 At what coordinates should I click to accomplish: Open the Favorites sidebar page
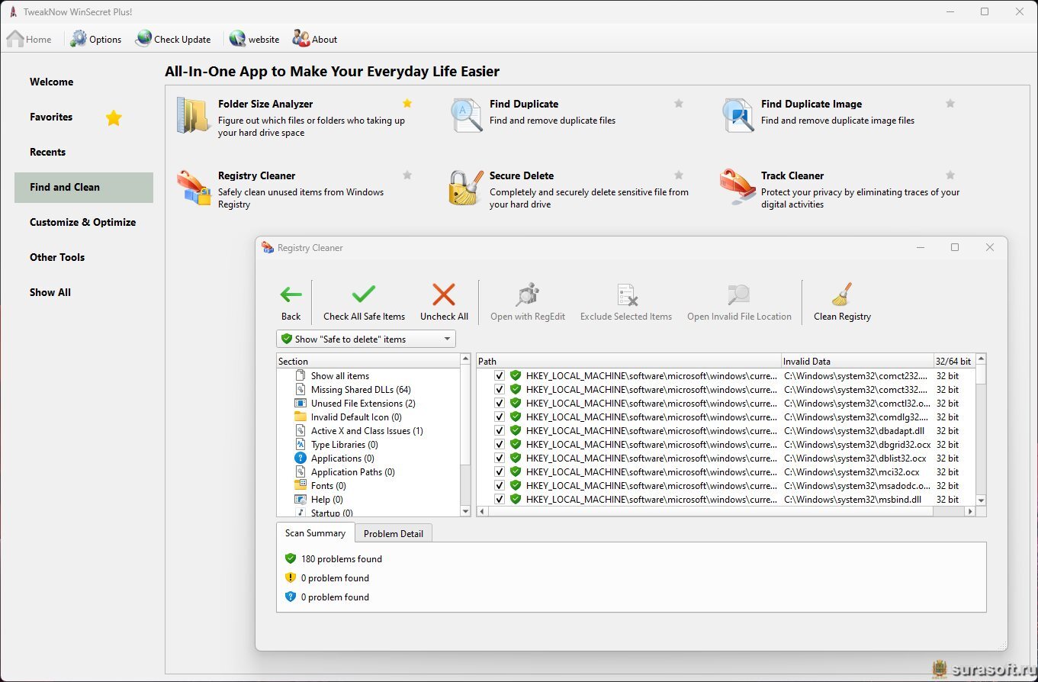(51, 117)
